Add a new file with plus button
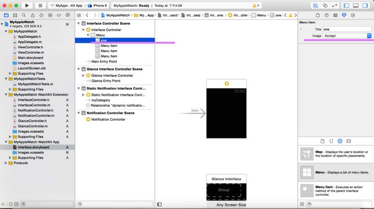374x209 pixels. (3, 204)
